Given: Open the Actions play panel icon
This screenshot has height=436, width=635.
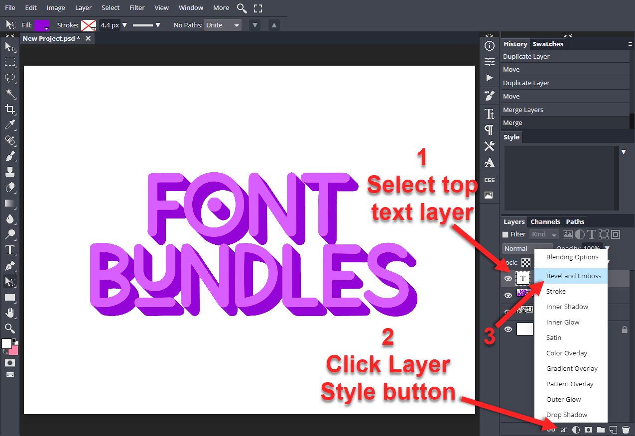Looking at the screenshot, I should pos(490,78).
